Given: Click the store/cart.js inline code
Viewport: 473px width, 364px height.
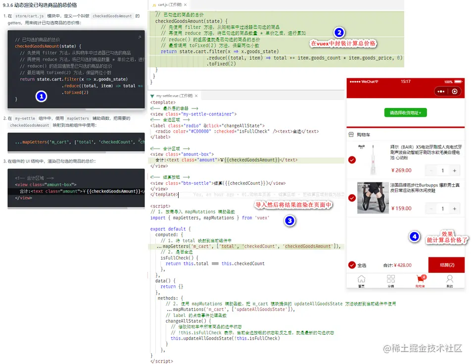Looking at the screenshot, I should 29,16.
